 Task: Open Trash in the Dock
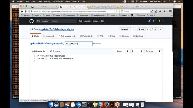(142, 104)
